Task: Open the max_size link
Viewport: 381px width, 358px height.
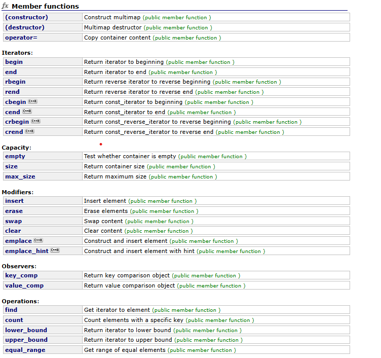Action: click(20, 176)
